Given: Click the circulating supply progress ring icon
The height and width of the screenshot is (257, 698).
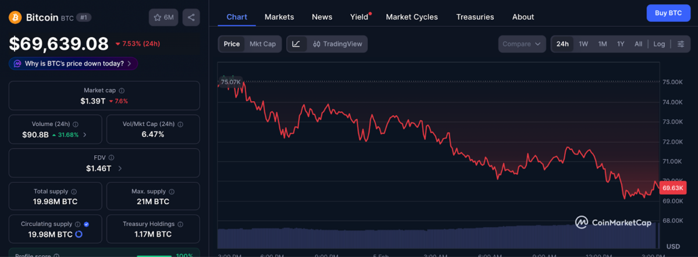Looking at the screenshot, I should click(x=79, y=234).
